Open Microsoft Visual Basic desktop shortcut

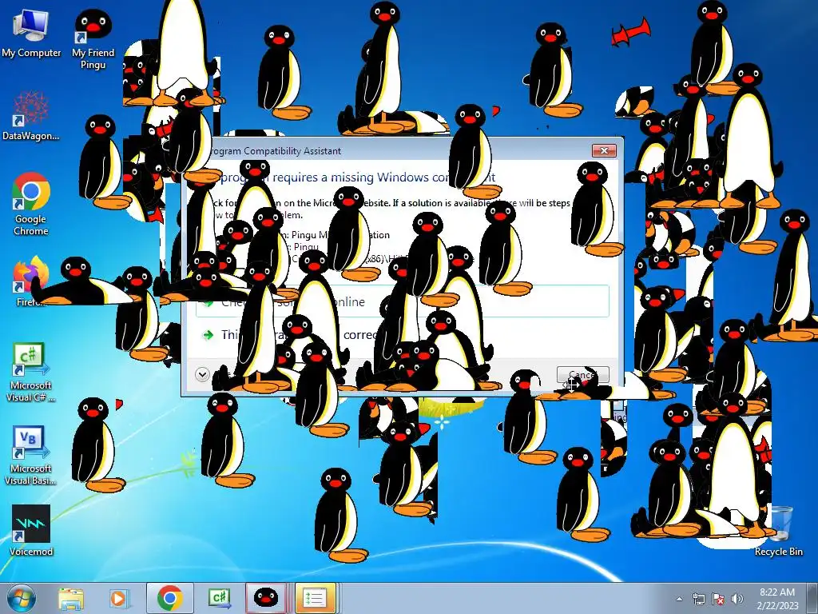[31, 456]
